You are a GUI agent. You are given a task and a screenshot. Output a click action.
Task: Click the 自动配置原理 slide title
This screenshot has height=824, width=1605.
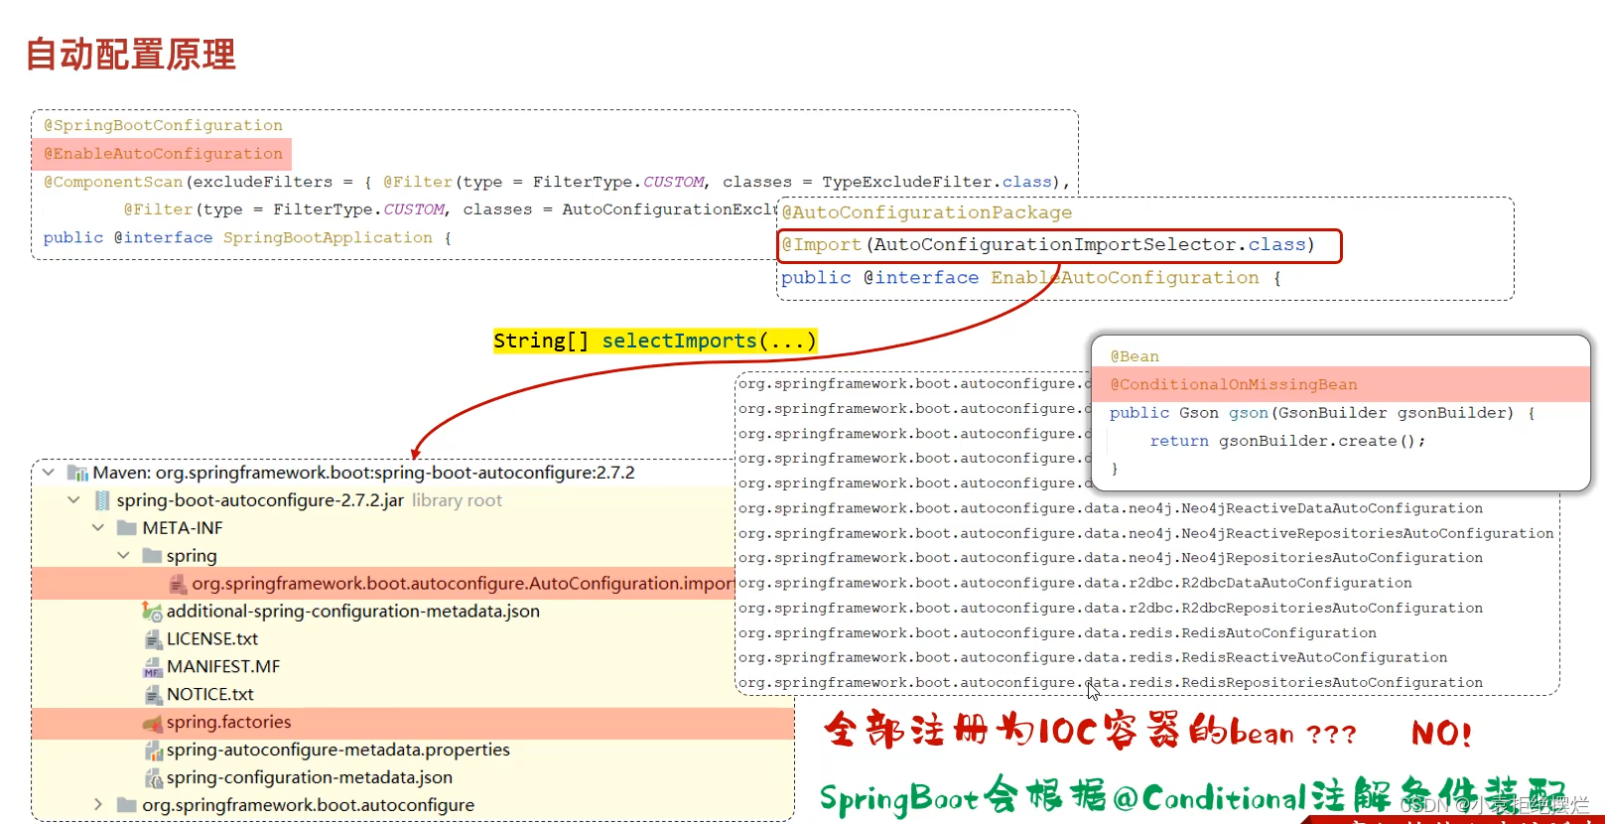coord(131,54)
